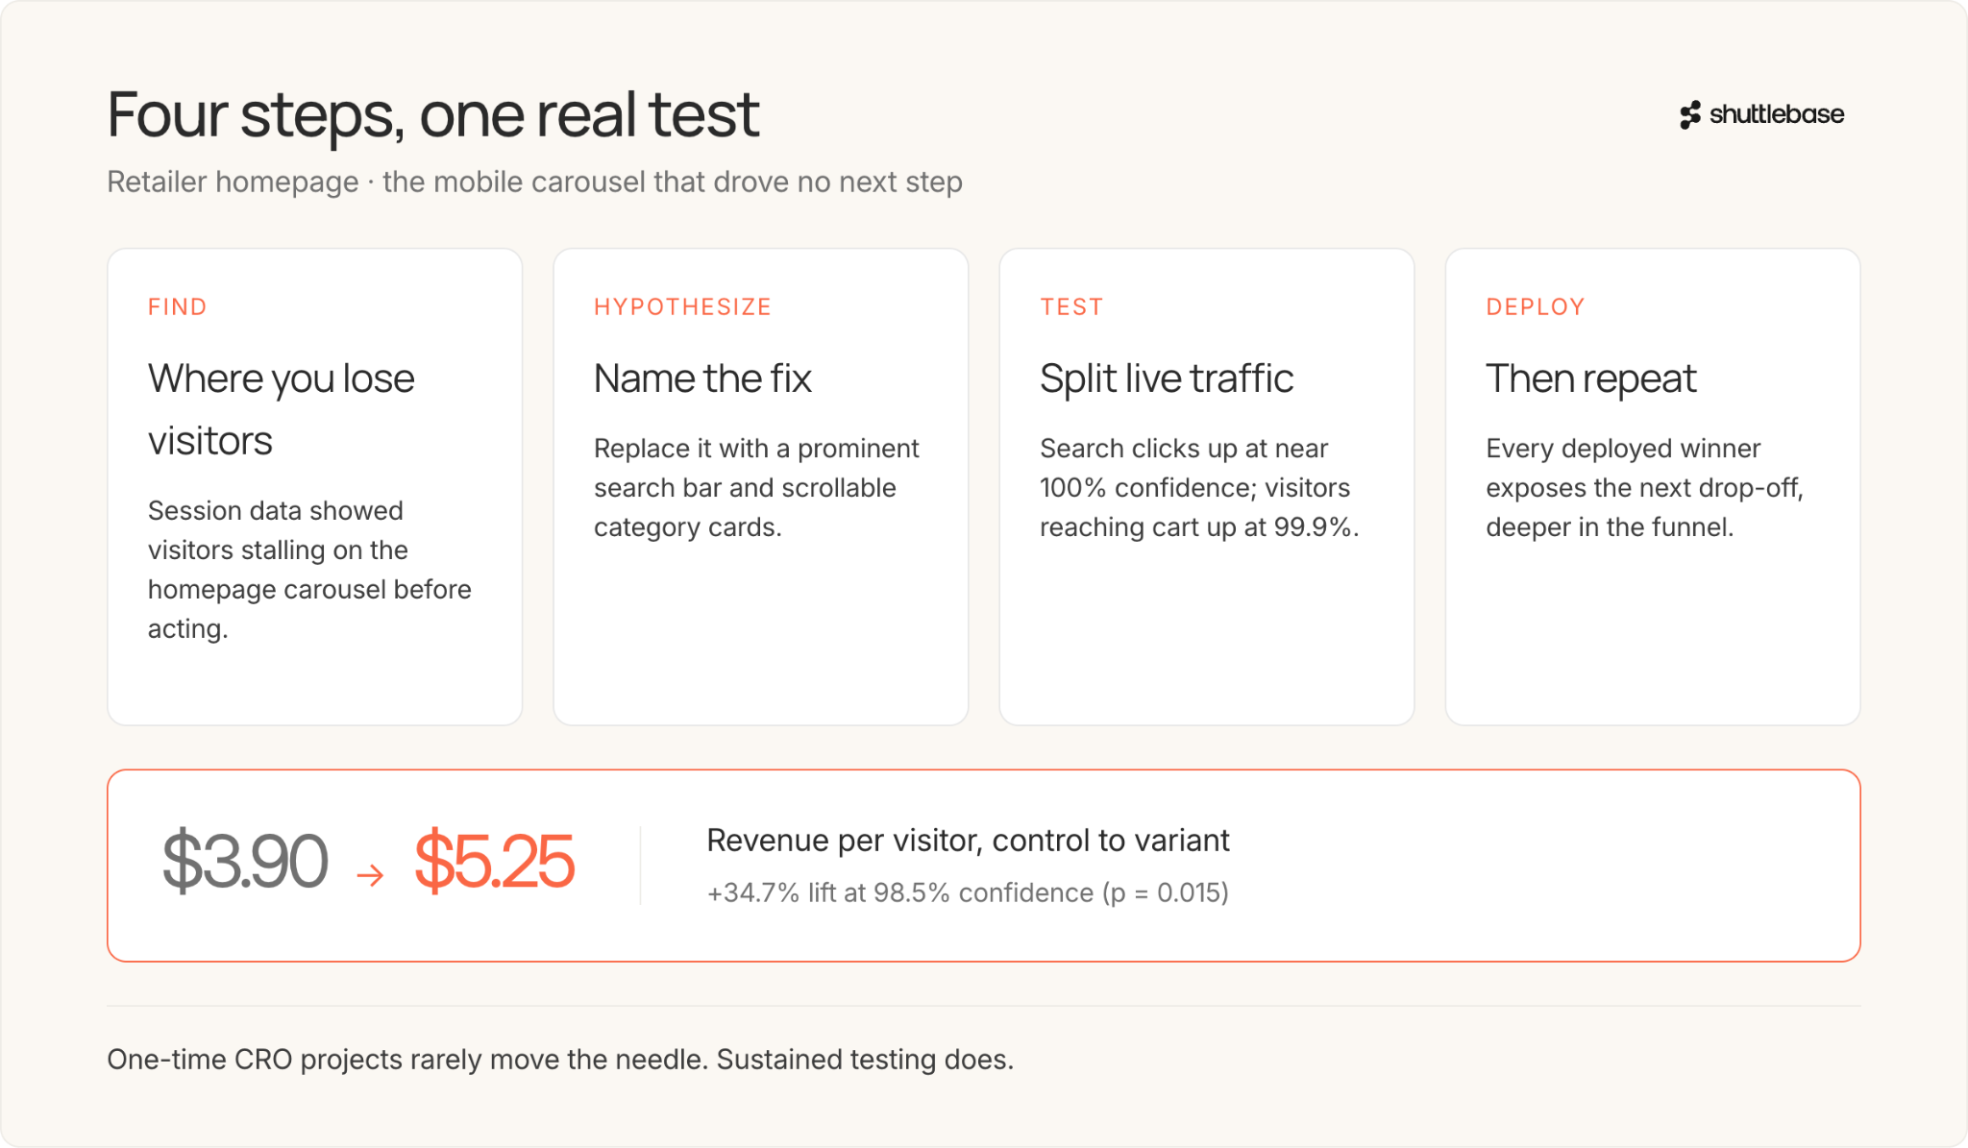Click the TEST step label
1968x1148 pixels.
pyautogui.click(x=1071, y=306)
